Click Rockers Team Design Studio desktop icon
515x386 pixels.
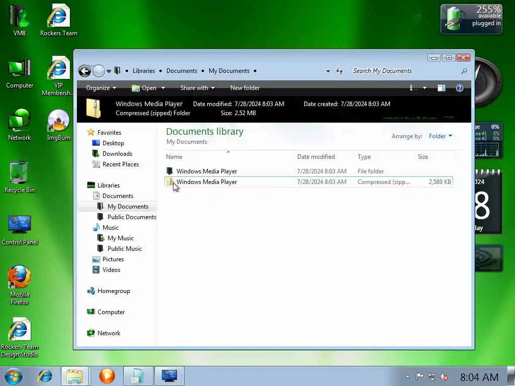20,337
